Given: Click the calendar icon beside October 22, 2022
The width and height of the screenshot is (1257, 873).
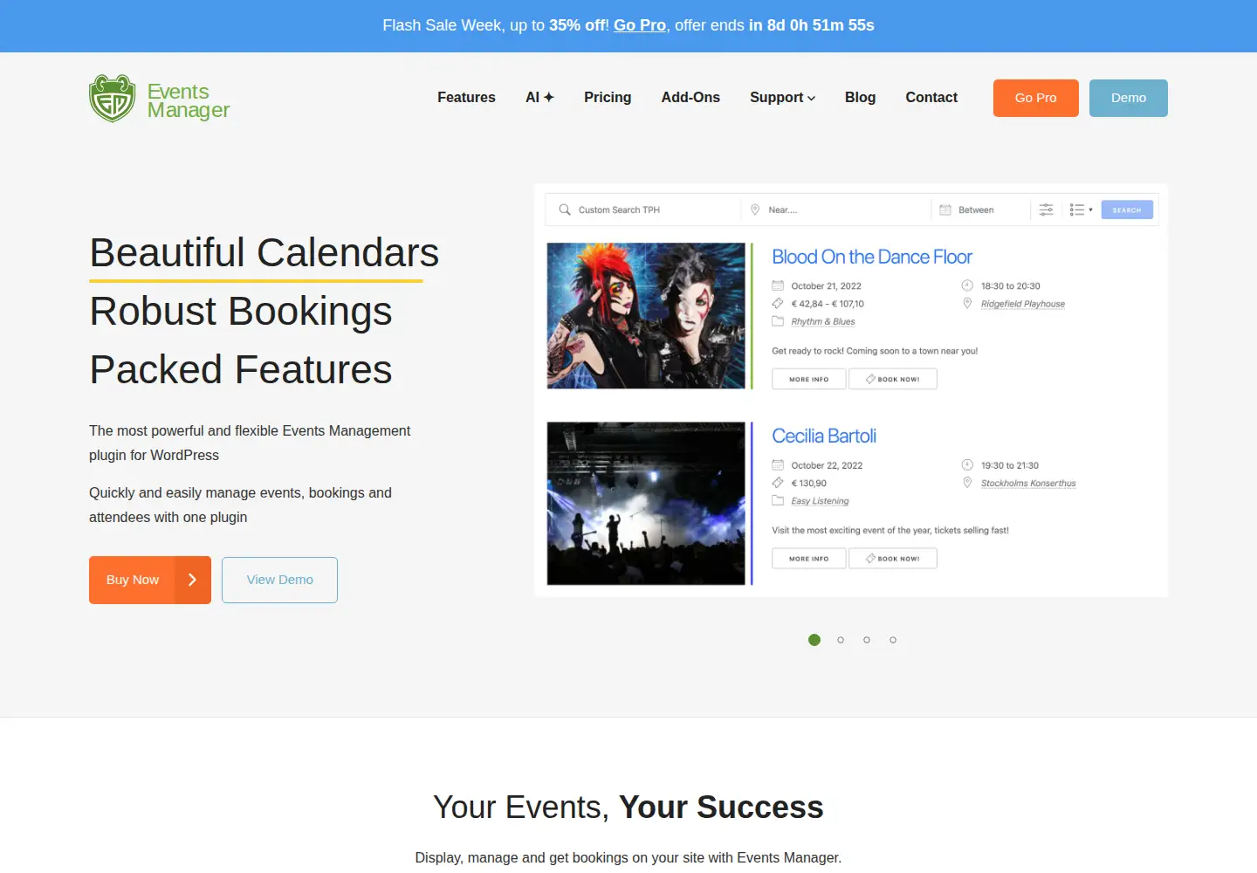Looking at the screenshot, I should coord(778,465).
